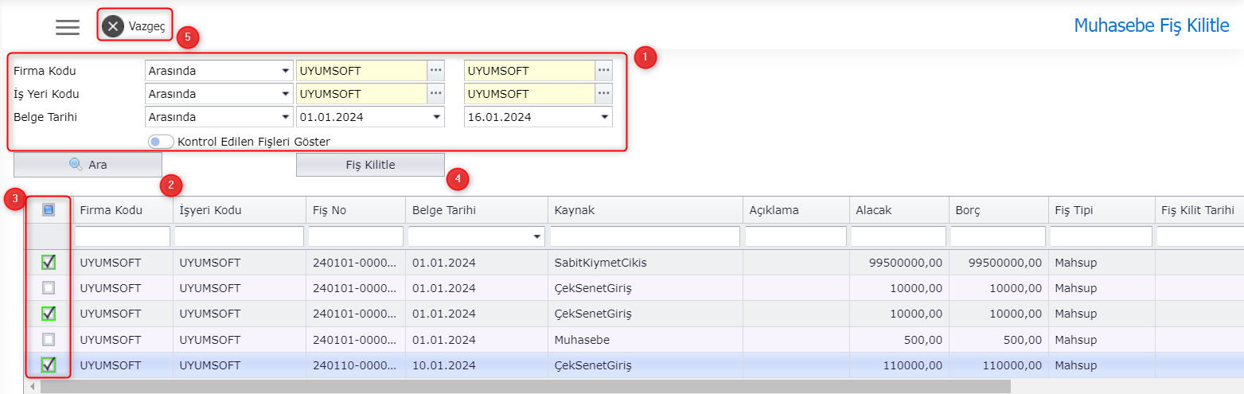The height and width of the screenshot is (394, 1244).
Task: Click the 99500000,00 Alacak cell
Action: coord(899,262)
